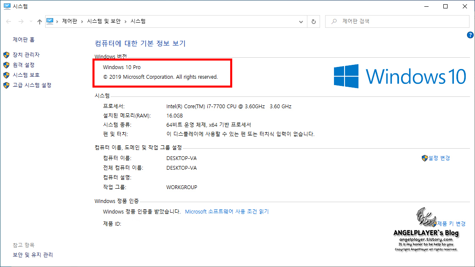Screen dimensions: 475x267
Task: Click shield icon next to 원격 설정
Action: pos(6,65)
